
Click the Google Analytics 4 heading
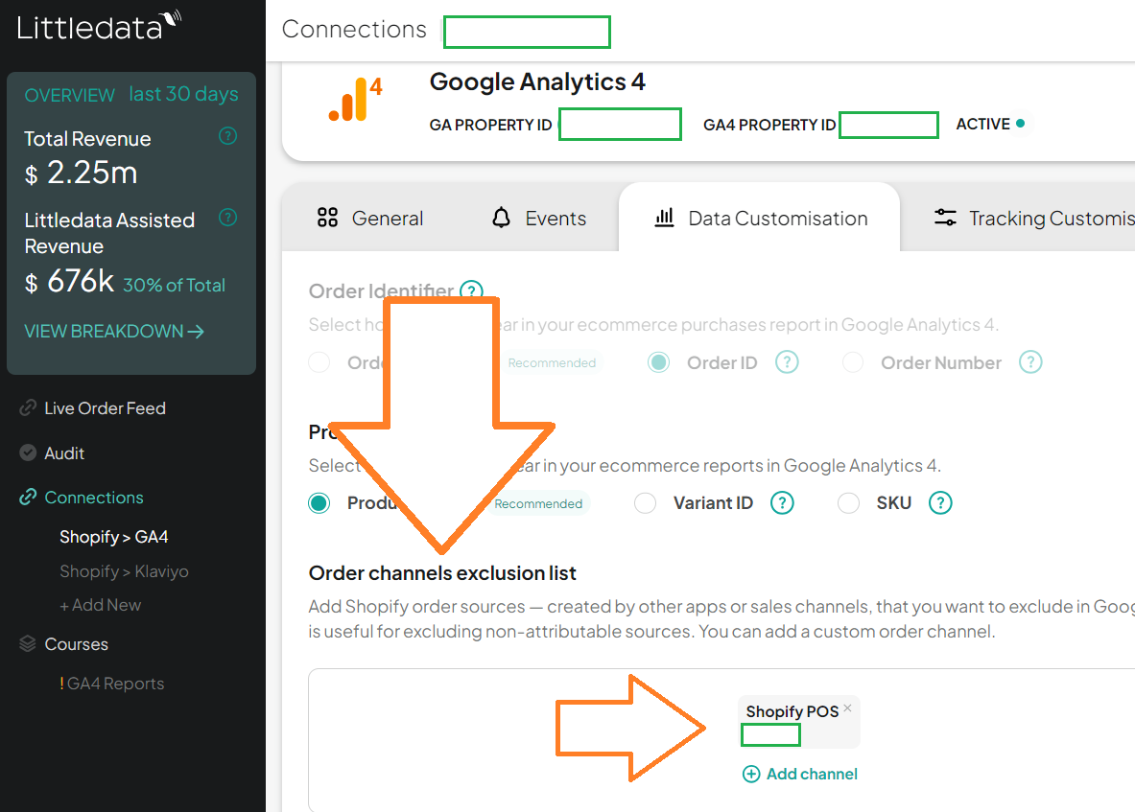coord(537,81)
